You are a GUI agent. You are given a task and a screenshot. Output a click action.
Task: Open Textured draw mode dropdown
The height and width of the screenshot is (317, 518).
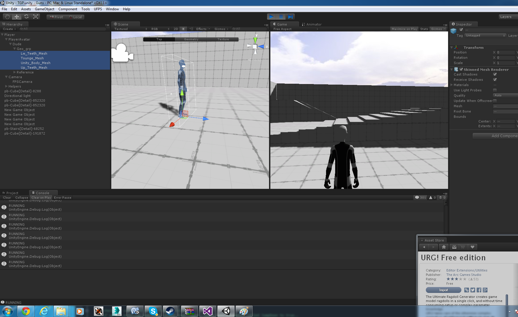coord(131,29)
